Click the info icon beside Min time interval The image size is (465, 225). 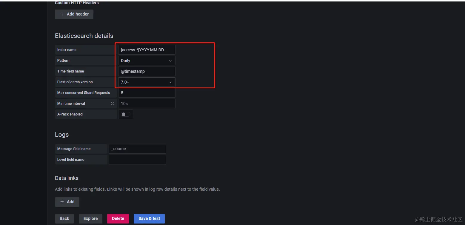tap(113, 104)
